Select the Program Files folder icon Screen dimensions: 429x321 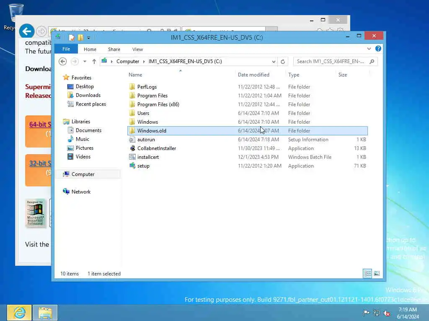click(x=132, y=96)
